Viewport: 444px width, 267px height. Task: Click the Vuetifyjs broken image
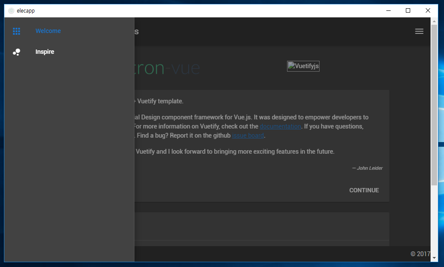tap(303, 66)
